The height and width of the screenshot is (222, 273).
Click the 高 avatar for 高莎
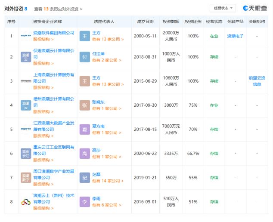85,154
